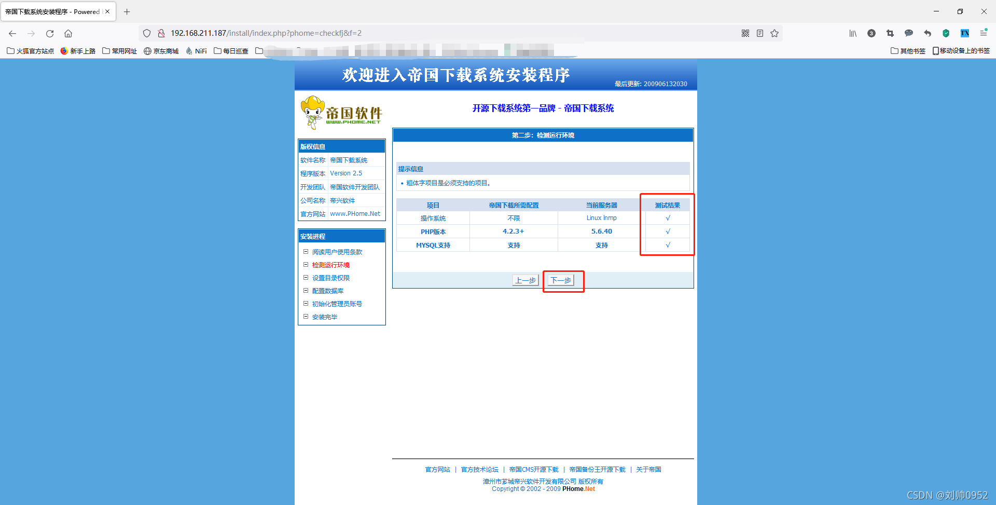
Task: Click the browser Forward arrow
Action: coord(31,33)
